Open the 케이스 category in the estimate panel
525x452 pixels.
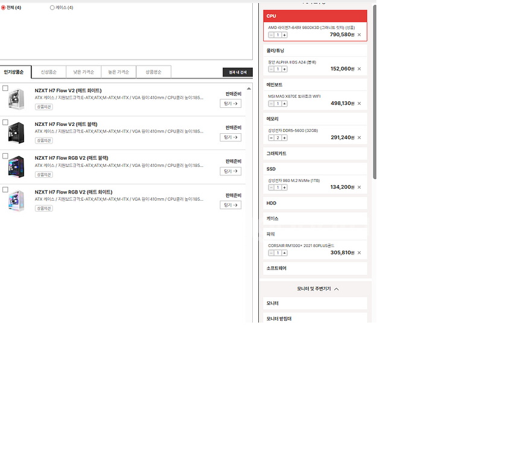315,219
